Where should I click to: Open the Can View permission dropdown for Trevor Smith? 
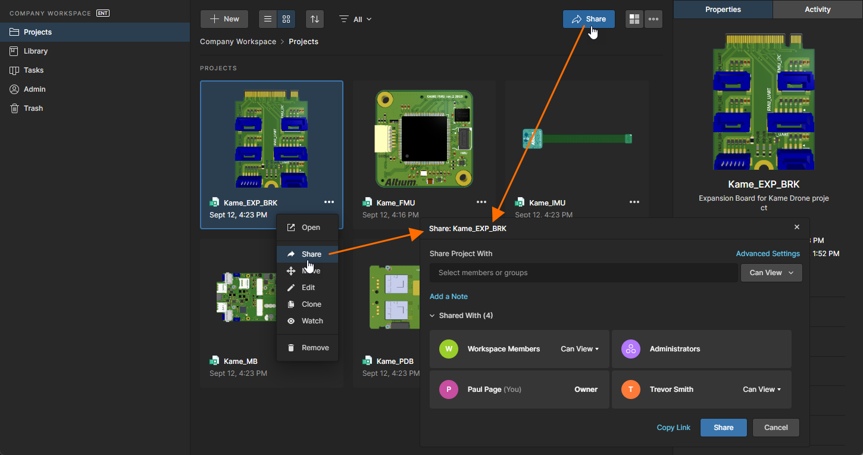761,389
